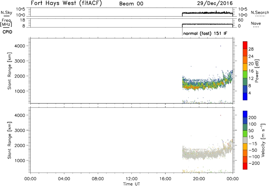Click the '4' label on Power colorbar

pyautogui.click(x=249, y=93)
